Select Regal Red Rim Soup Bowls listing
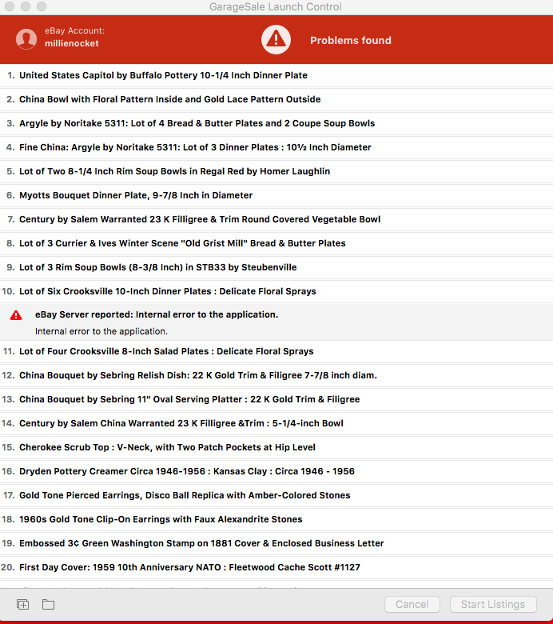The width and height of the screenshot is (553, 624). tap(276, 171)
